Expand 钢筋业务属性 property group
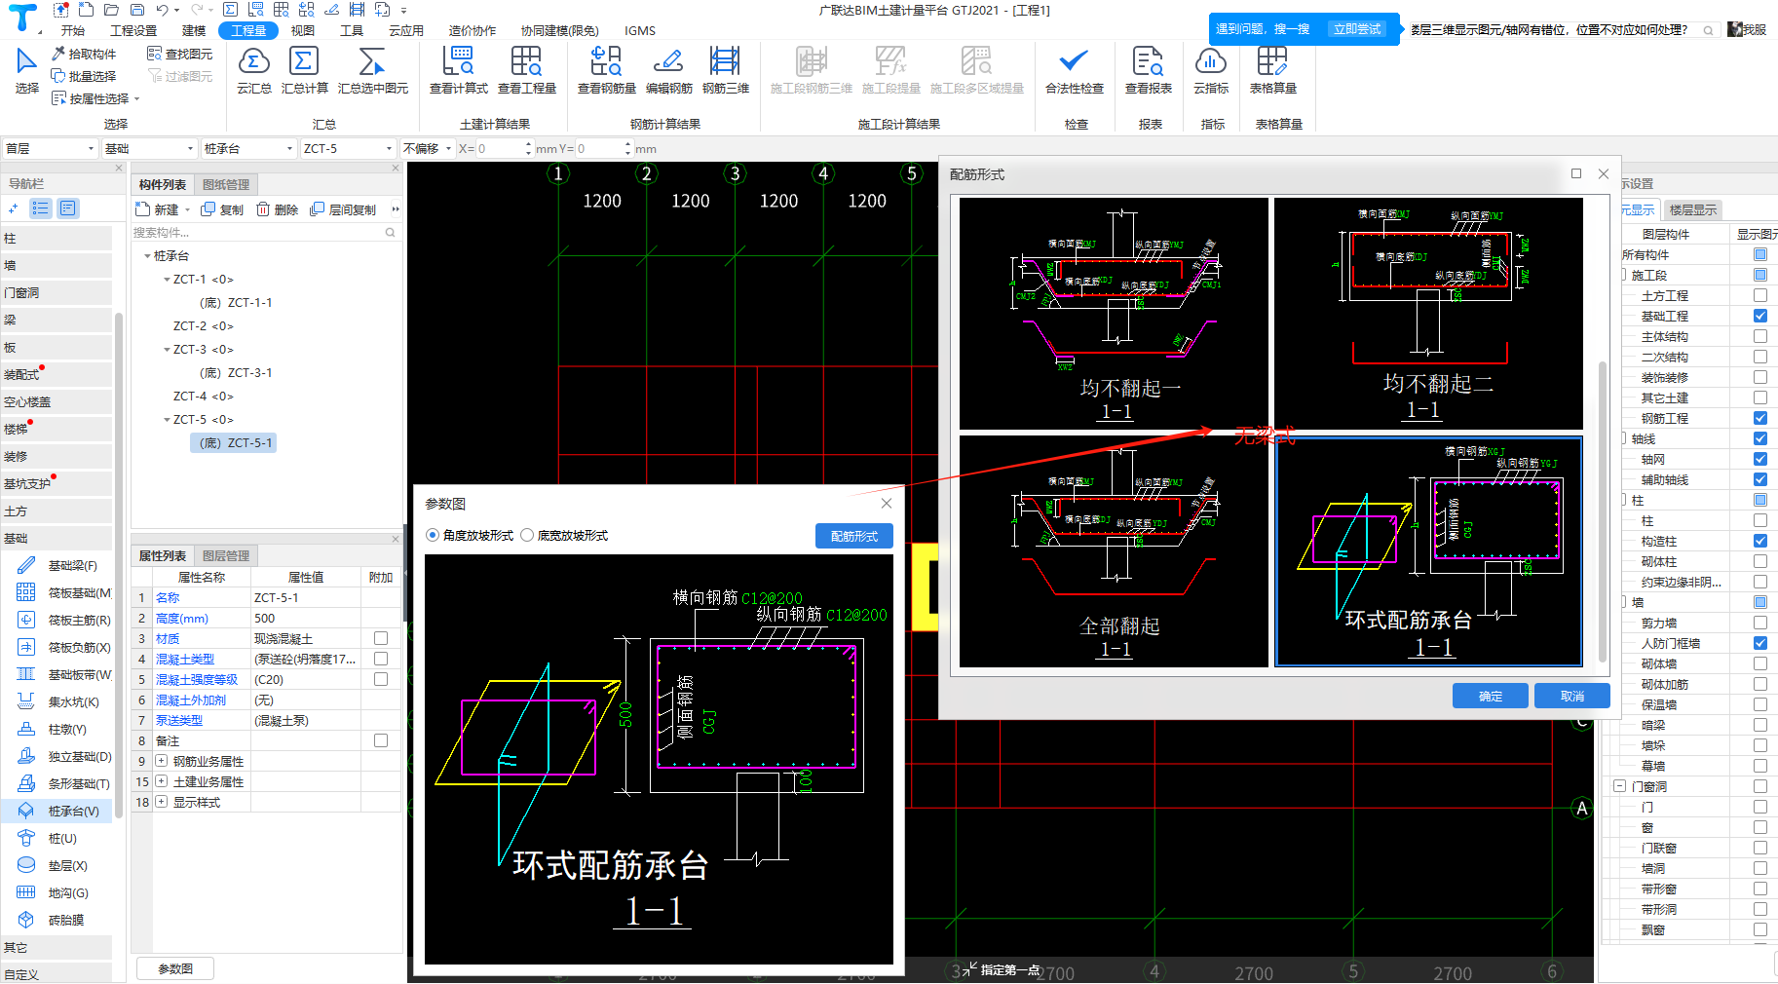Screen dimensions: 1778x984 point(162,761)
